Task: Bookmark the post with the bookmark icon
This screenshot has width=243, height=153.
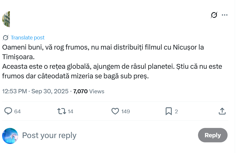Action: [x=168, y=111]
